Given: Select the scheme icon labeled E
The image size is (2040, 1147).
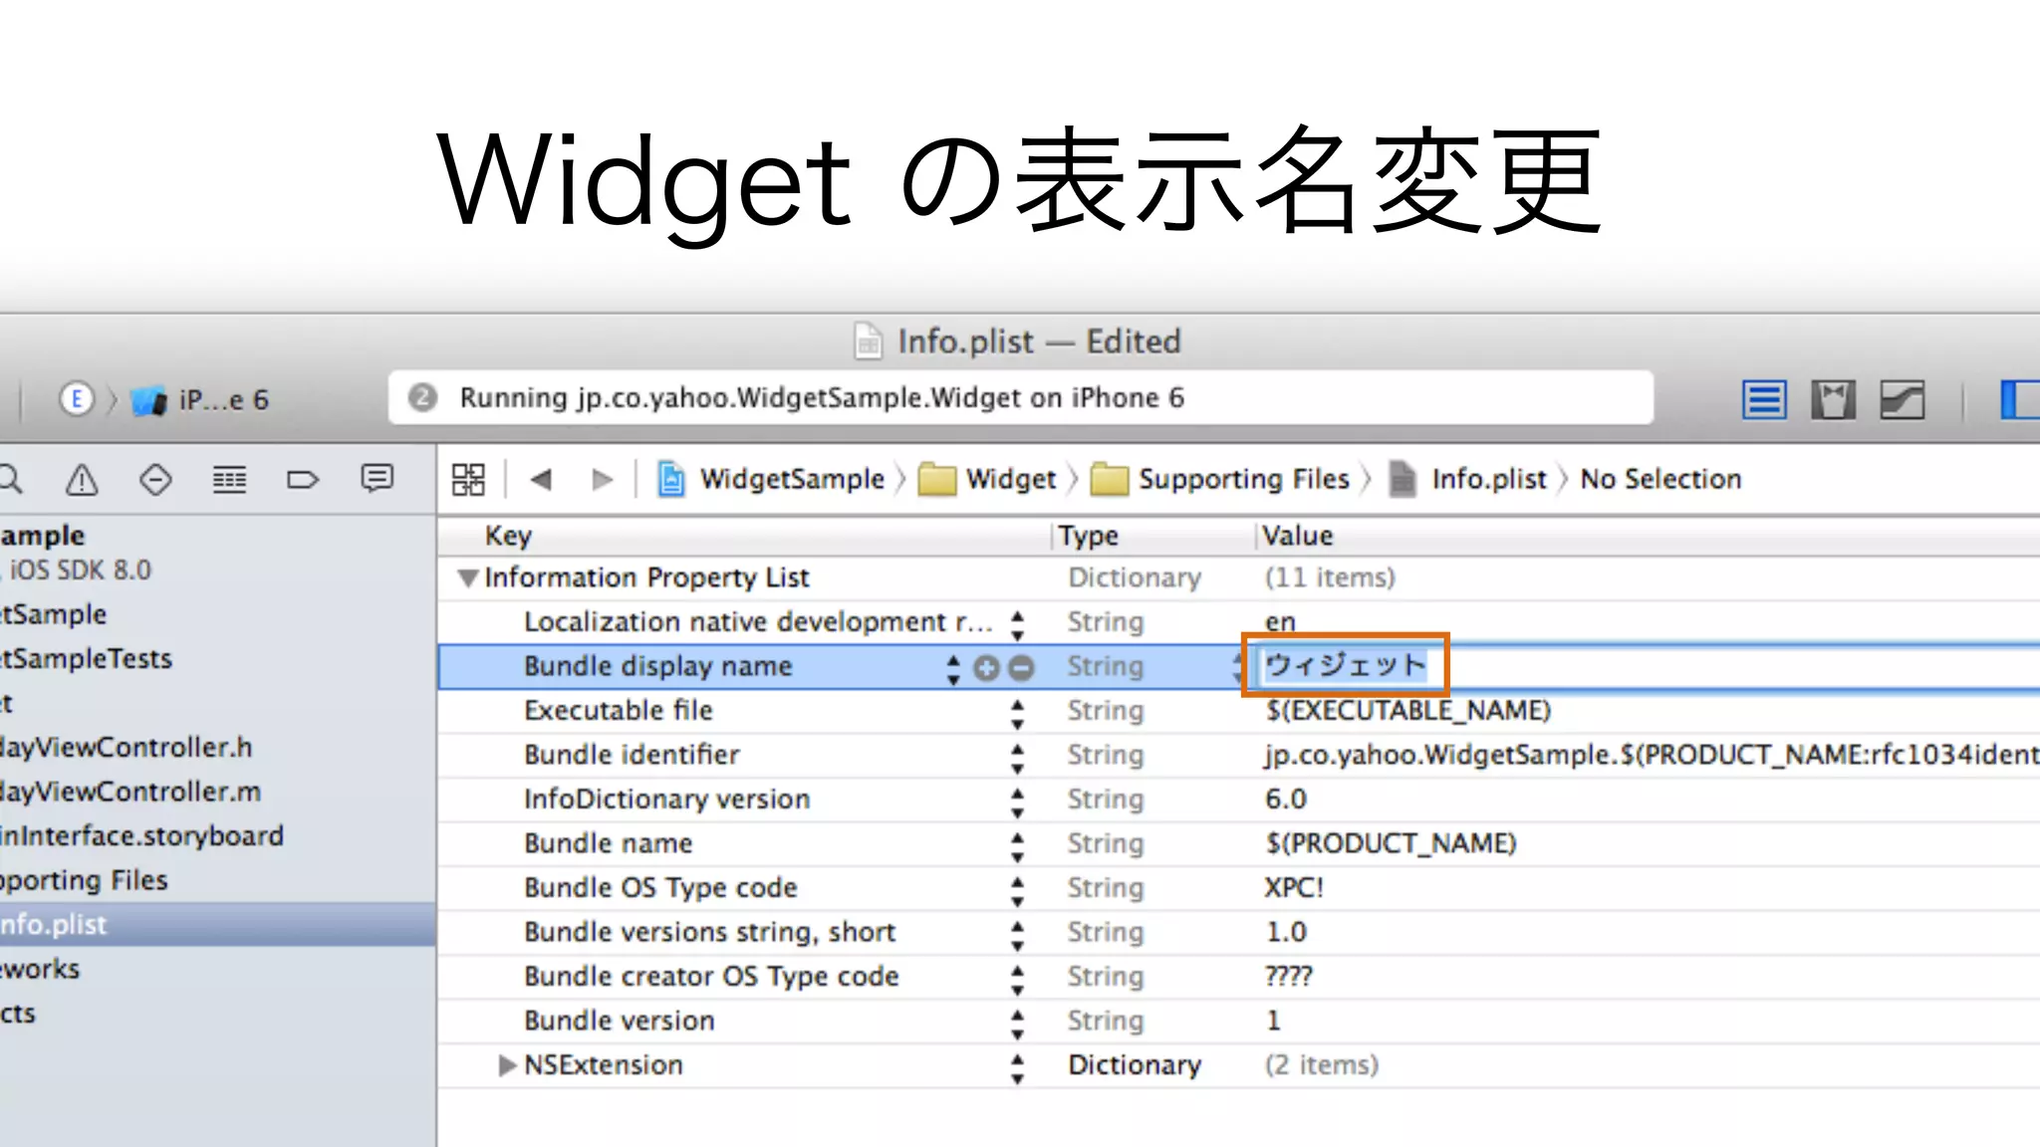Looking at the screenshot, I should [77, 399].
